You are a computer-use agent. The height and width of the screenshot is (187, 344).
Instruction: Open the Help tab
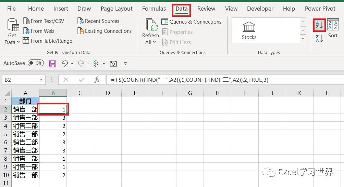click(x=289, y=9)
